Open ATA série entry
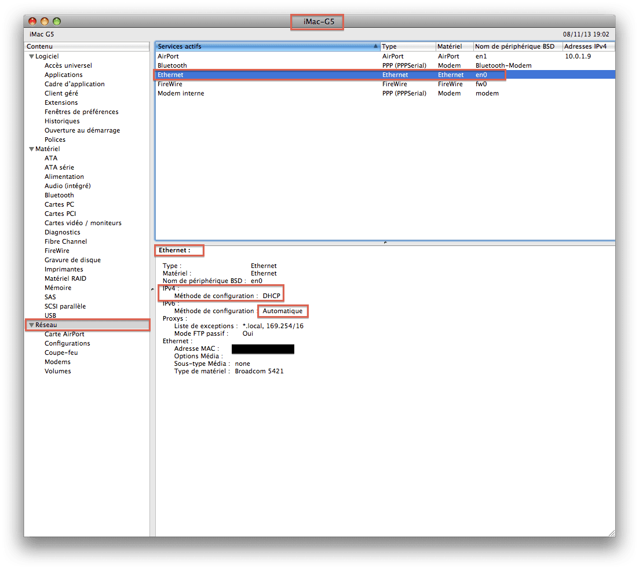 pyautogui.click(x=60, y=167)
